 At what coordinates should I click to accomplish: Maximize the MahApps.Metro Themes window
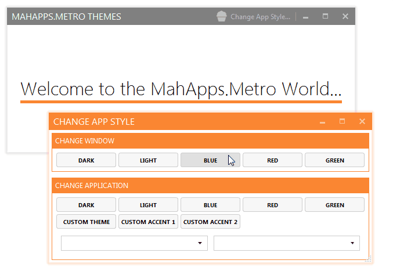[x=325, y=16]
